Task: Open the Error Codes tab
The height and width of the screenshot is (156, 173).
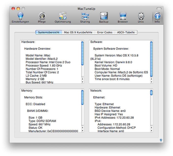Action: [x=105, y=32]
